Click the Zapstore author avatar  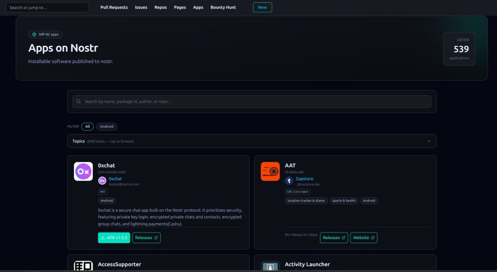(x=289, y=181)
